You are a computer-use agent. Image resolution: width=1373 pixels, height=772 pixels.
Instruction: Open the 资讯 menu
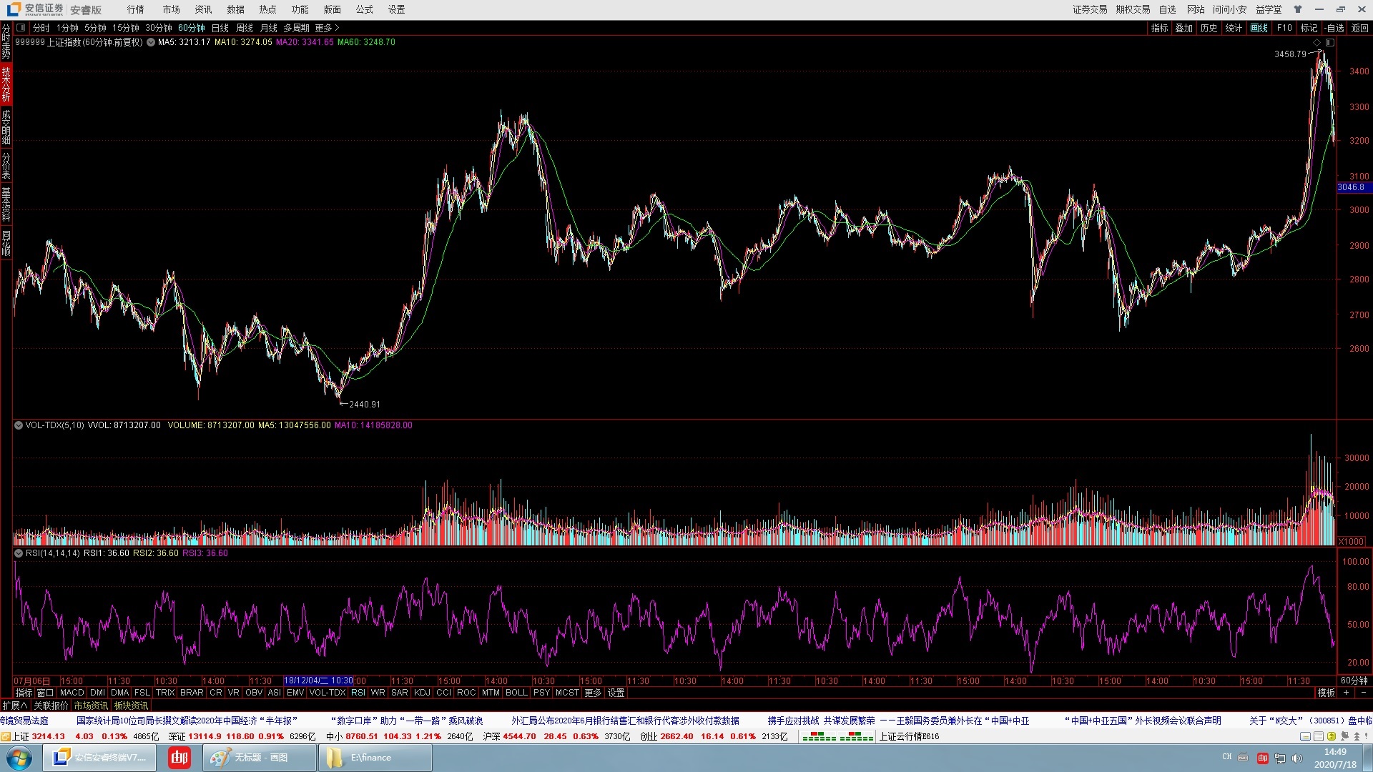point(204,9)
